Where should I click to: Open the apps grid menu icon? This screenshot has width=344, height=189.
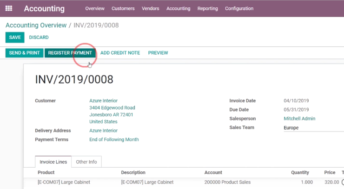(x=9, y=8)
